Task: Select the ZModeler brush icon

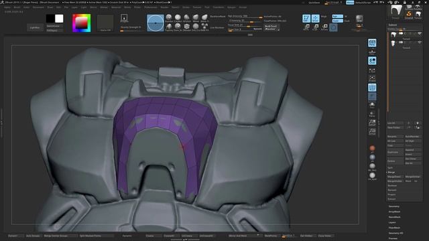Action: pyautogui.click(x=187, y=27)
